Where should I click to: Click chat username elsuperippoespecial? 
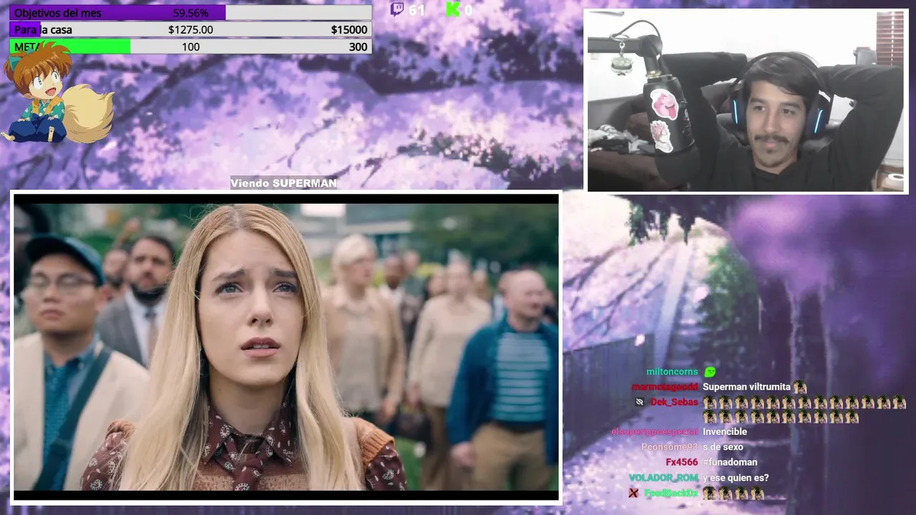click(x=654, y=432)
